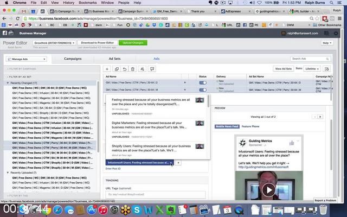
Task: Select the Feature Phone preview tab
Action: click(x=250, y=126)
